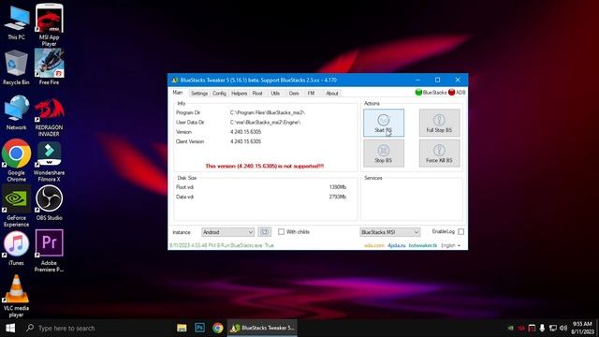Open the FM tab
Image resolution: width=599 pixels, height=337 pixels.
pos(311,94)
